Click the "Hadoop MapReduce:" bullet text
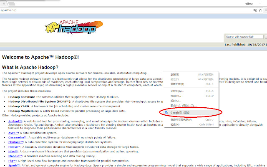Image resolution: width=267 pixels, height=167 pixels. pyautogui.click(x=24, y=111)
